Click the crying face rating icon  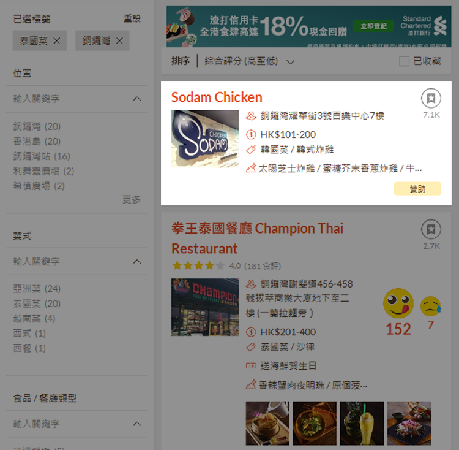coord(430,306)
